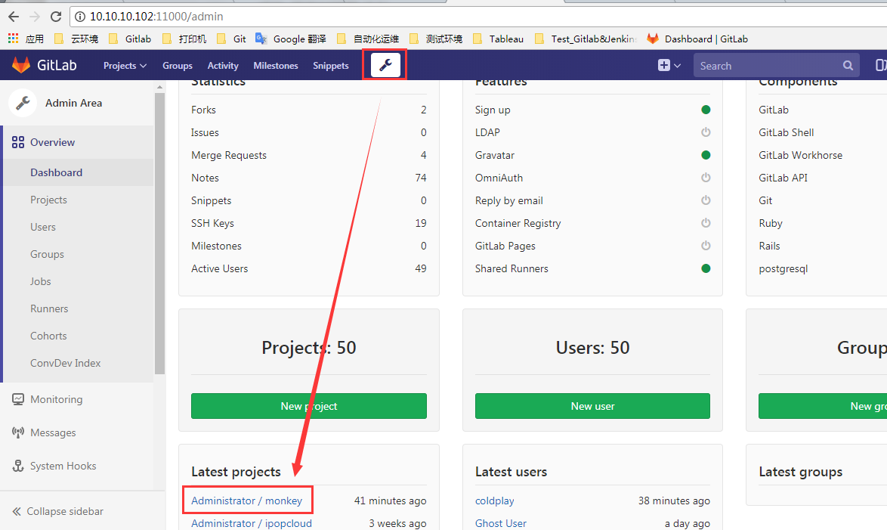
Task: Open the Test_Gitlab&Jenkins bookmark folder
Action: pos(586,39)
